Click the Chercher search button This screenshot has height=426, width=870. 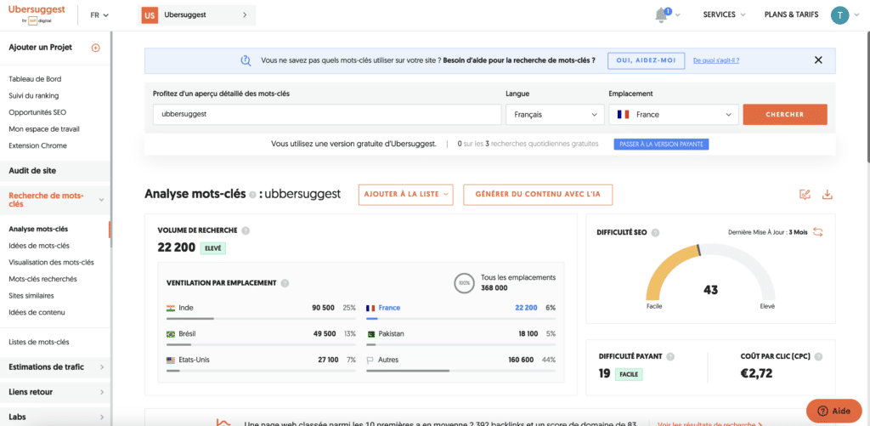(784, 115)
